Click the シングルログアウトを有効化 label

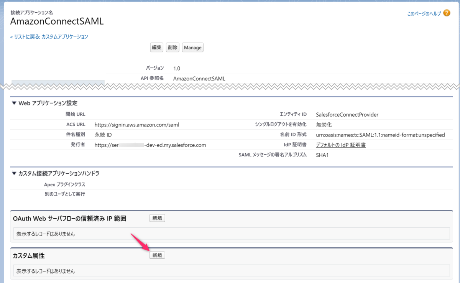(x=281, y=125)
